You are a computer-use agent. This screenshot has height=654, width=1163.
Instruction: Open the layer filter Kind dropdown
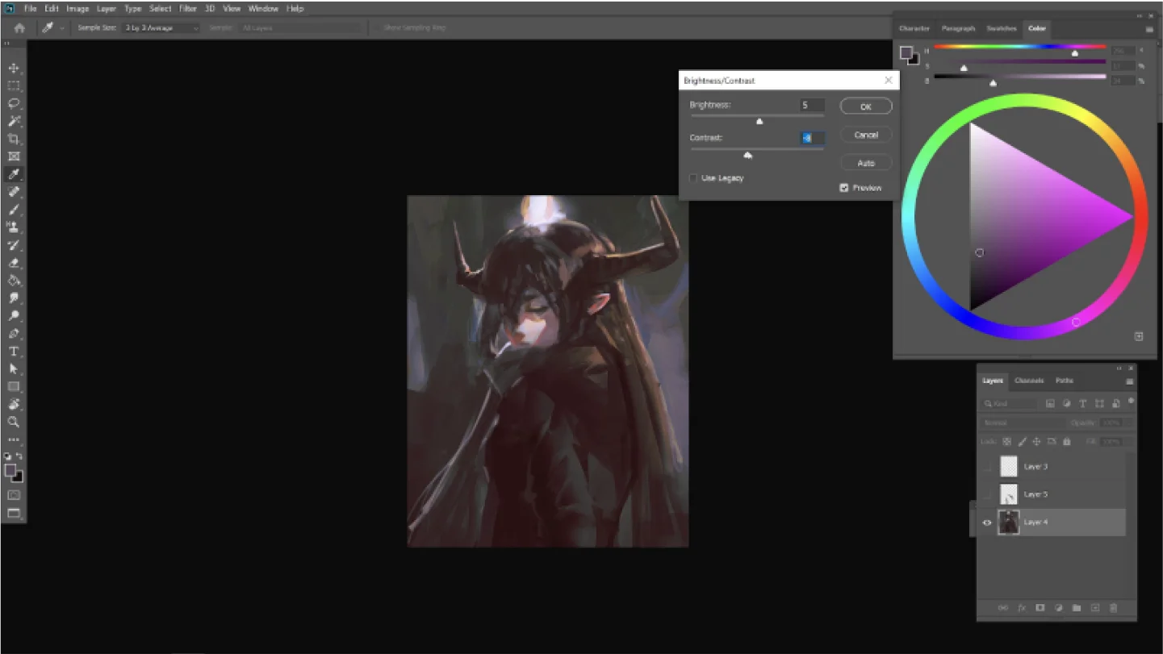click(x=1010, y=403)
